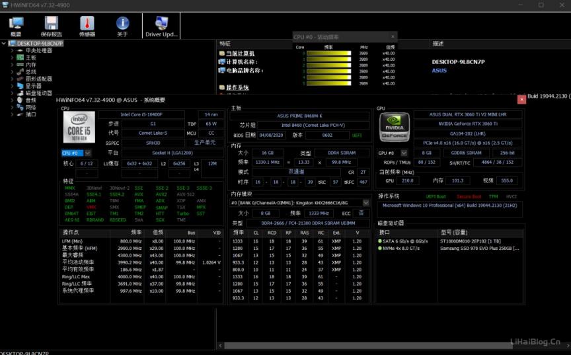Launch the Driver Update toolbar icon

pos(161,26)
